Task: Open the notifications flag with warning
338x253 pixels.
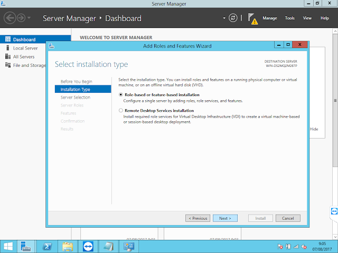Action: (252, 19)
